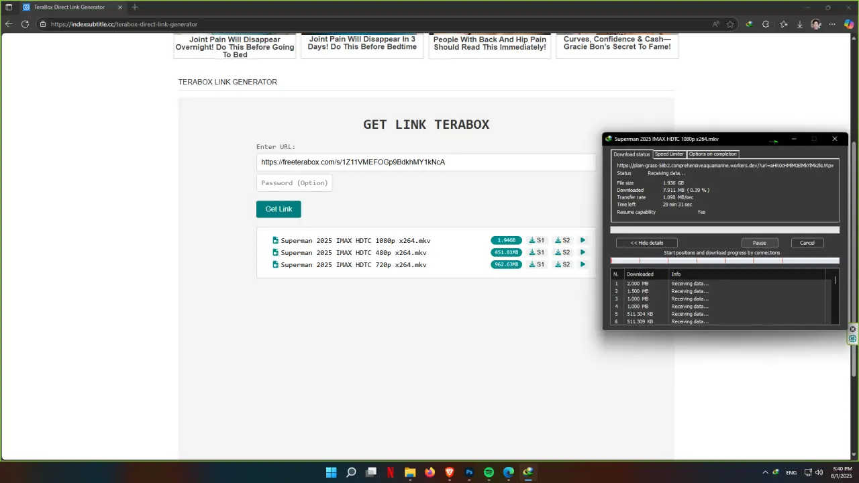859x483 pixels.
Task: Open the Back And Hip Pain ad
Action: (x=490, y=46)
